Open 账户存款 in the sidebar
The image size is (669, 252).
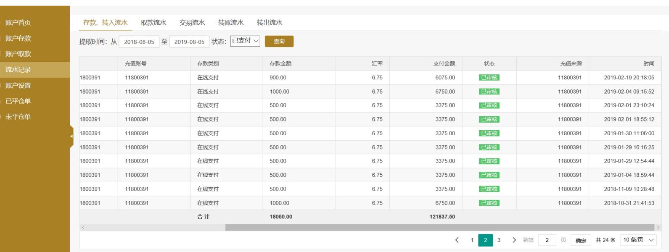pos(18,38)
